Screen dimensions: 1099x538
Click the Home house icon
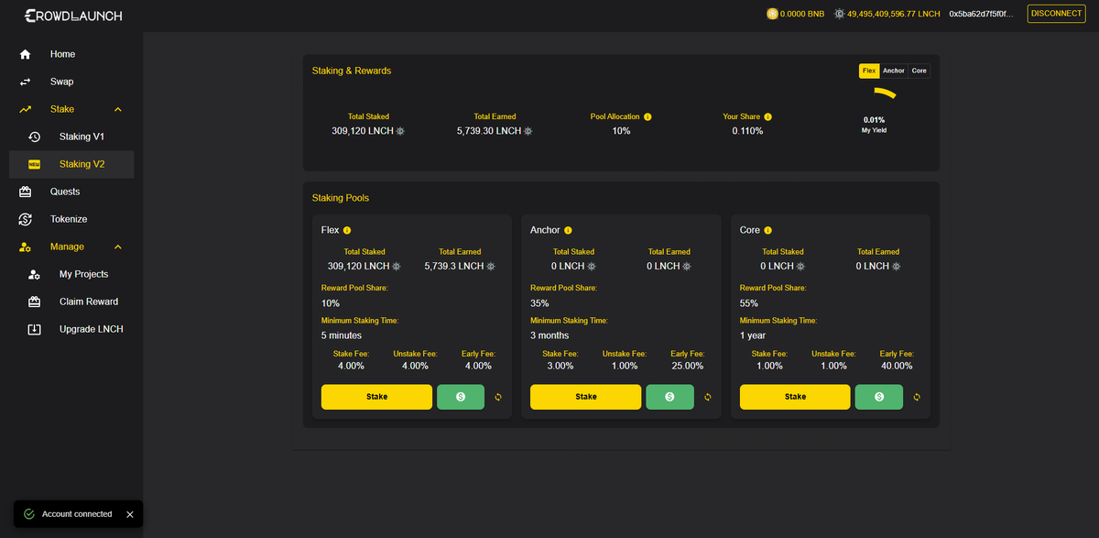tap(26, 54)
